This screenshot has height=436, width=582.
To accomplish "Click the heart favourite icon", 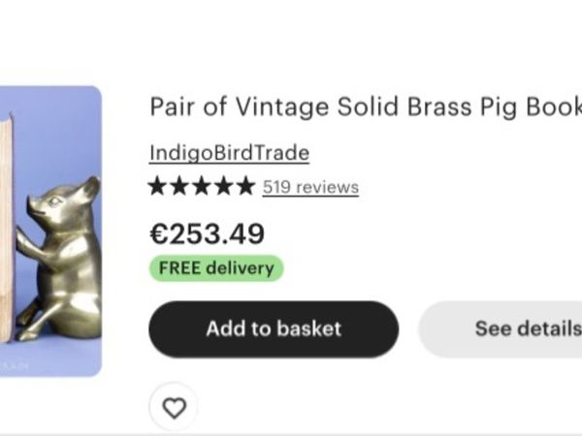I will (x=174, y=408).
